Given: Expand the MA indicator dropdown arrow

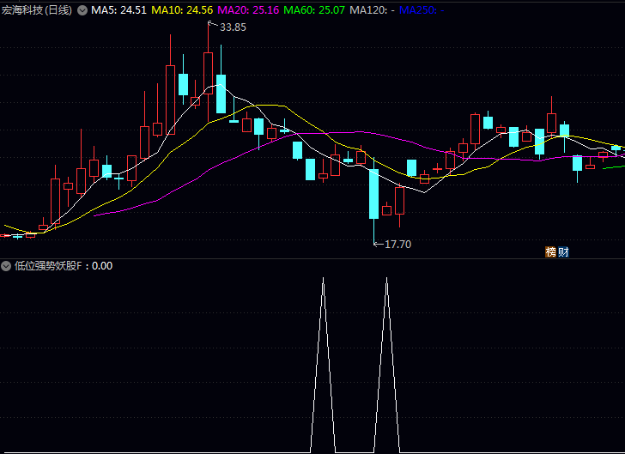Looking at the screenshot, I should point(82,10).
